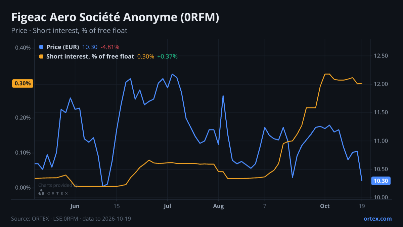Click the 7 date axis label
The width and height of the screenshot is (403, 227).
pyautogui.click(x=265, y=206)
